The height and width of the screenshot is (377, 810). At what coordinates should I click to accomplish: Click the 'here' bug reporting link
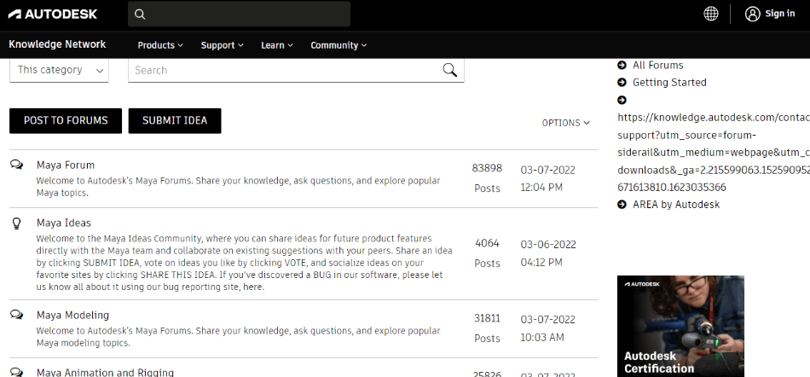[x=252, y=287]
